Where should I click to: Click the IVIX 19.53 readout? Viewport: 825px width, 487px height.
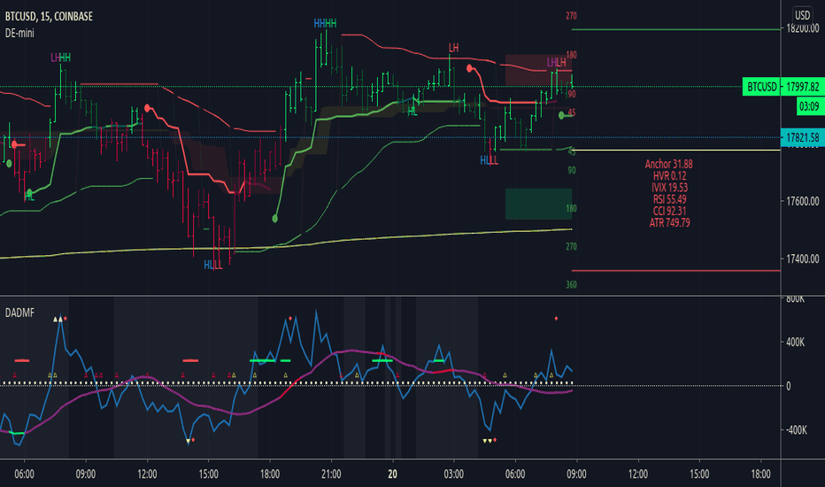669,188
